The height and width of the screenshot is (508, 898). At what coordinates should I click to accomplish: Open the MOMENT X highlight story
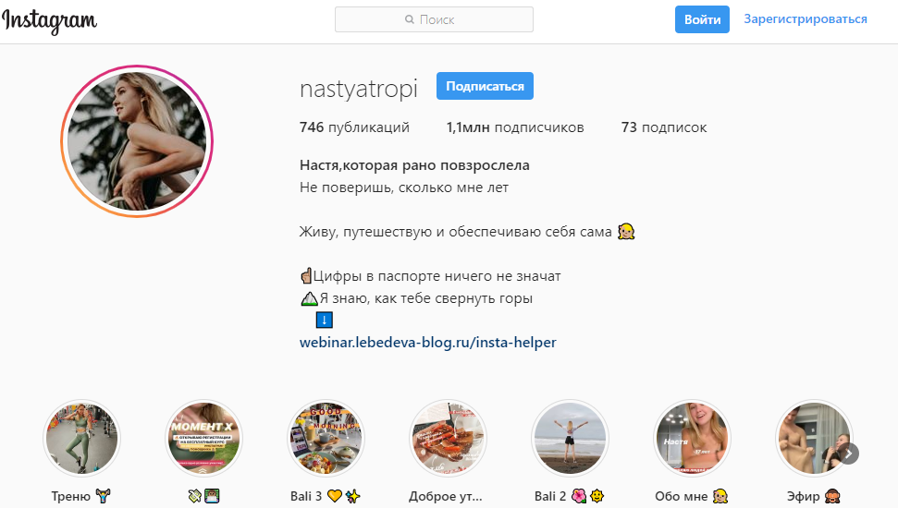tap(203, 438)
